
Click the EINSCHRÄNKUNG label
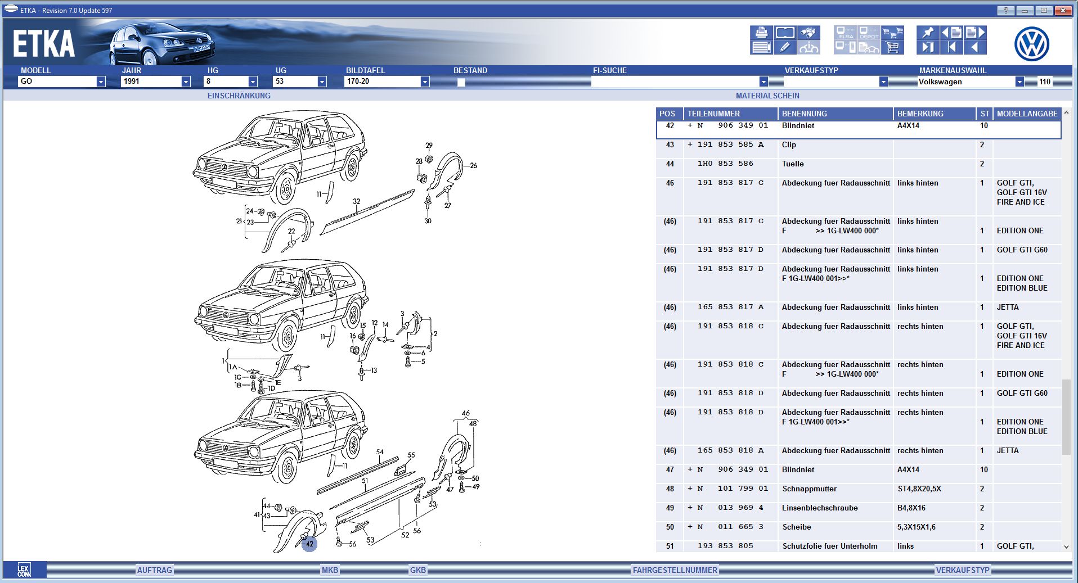pos(239,96)
